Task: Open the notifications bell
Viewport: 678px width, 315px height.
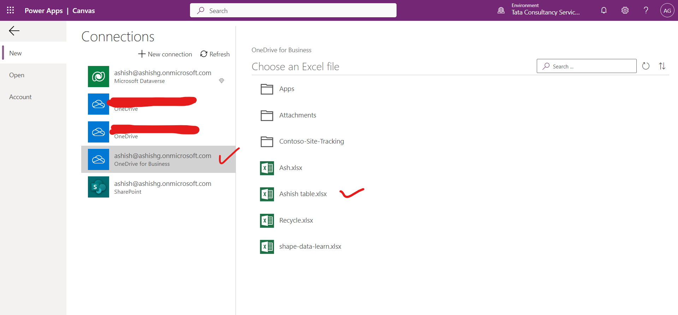Action: click(604, 10)
